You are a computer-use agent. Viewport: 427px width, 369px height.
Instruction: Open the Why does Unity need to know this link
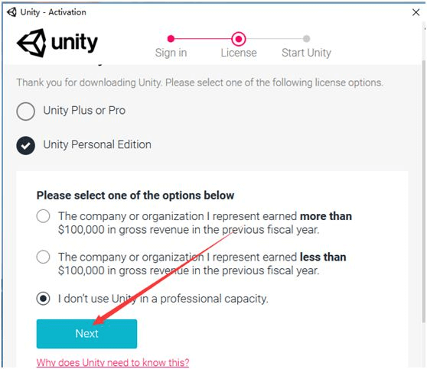[x=112, y=362]
